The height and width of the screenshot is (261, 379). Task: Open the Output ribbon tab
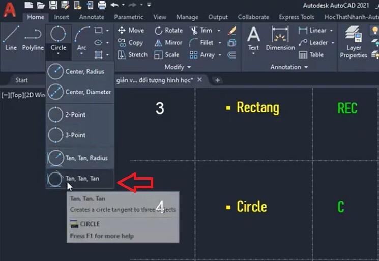pyautogui.click(x=218, y=17)
